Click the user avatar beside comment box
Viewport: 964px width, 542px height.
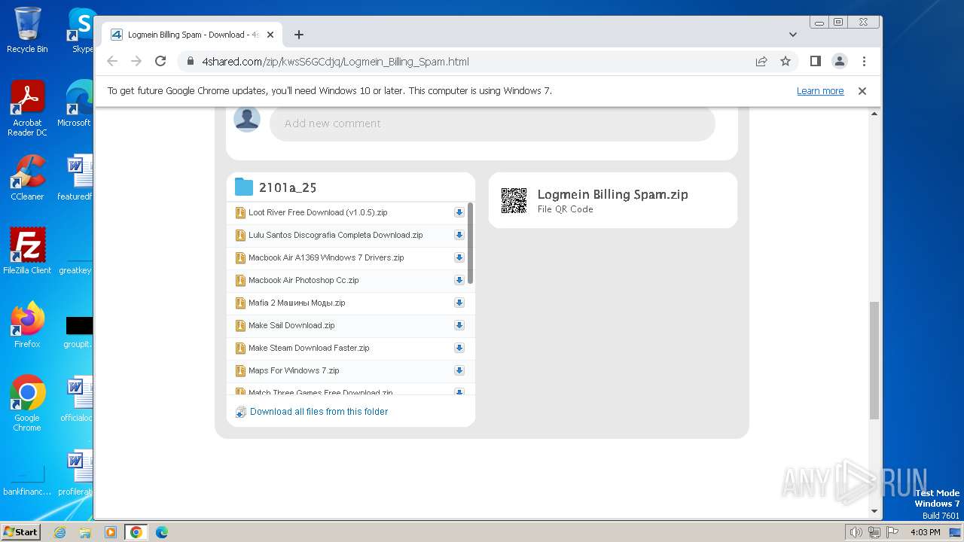(x=247, y=119)
